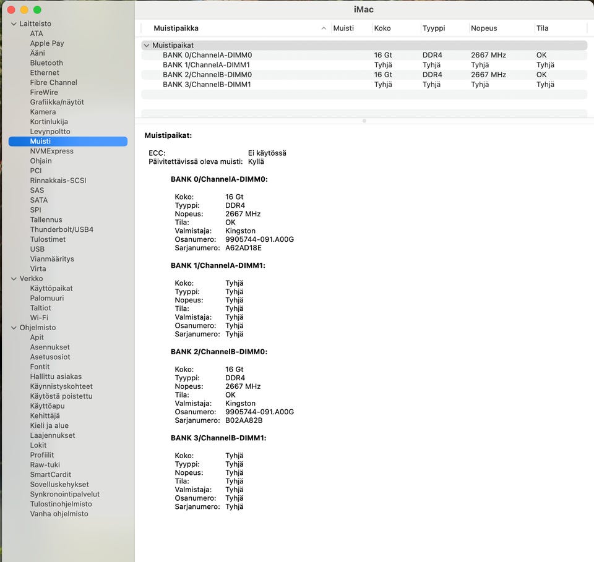594x562 pixels.
Task: Collapse the Ohjelmisto section chevron
Action: [14, 328]
